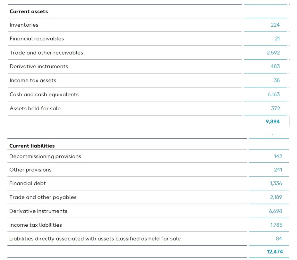Viewport: 297px width, 260px height.
Task: Click the Derivative instruments value 483
Action: 275,67
